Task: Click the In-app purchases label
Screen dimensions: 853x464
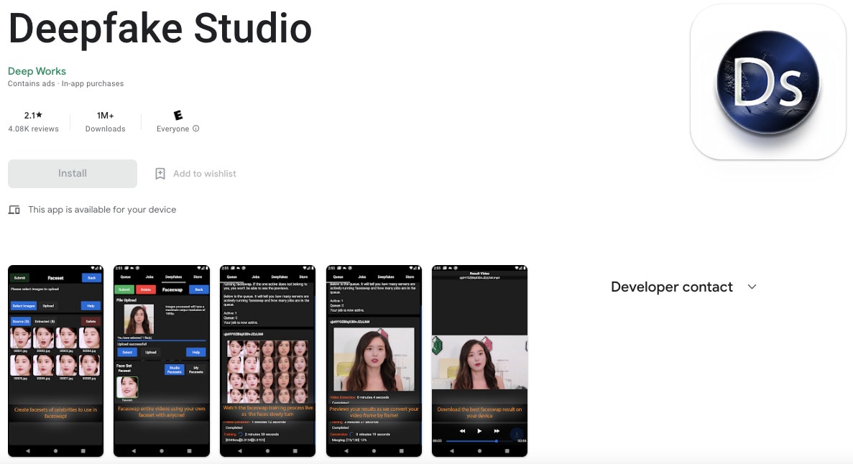Action: click(x=93, y=84)
